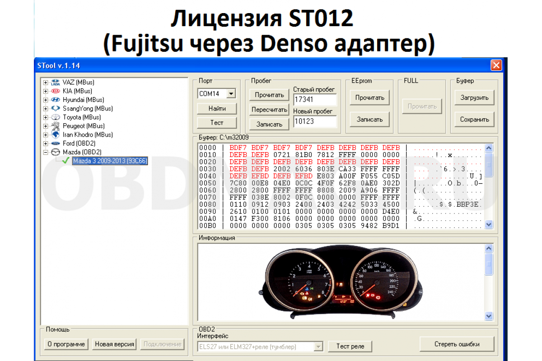
Task: Select VAZ (MBus) label in tree
Action: point(79,82)
